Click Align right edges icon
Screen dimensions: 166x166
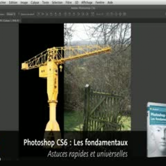coord(60,14)
